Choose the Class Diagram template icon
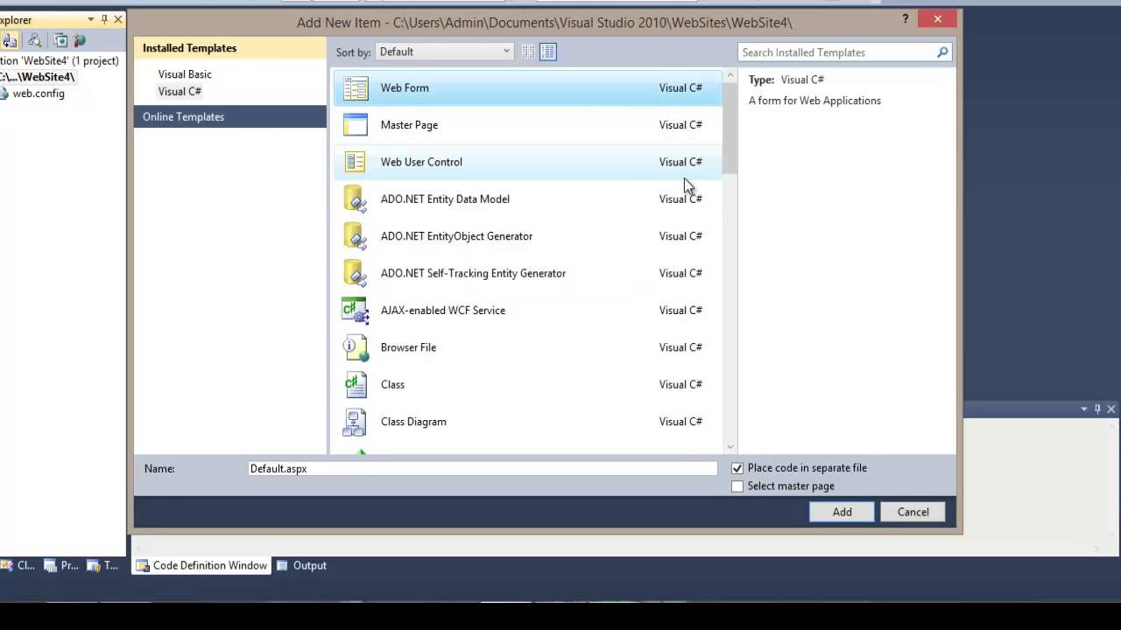 [355, 422]
